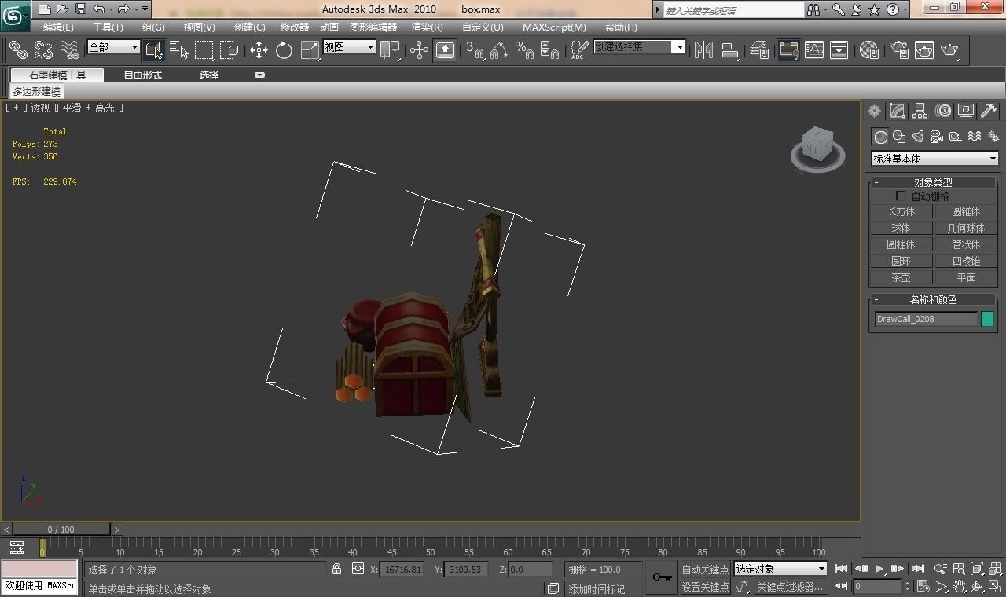This screenshot has height=597, width=1006.
Task: Click the time slider 0 / 100
Action: pos(61,529)
